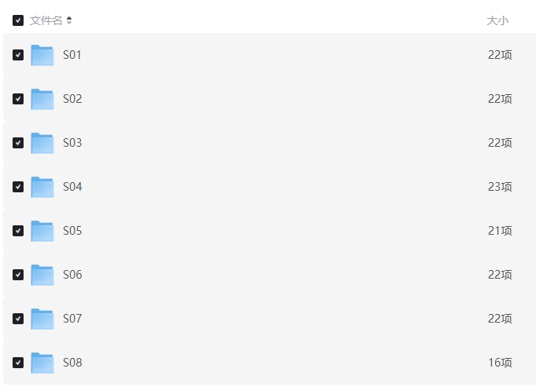Open the S01 folder icon
Image resolution: width=536 pixels, height=387 pixels.
[x=42, y=55]
